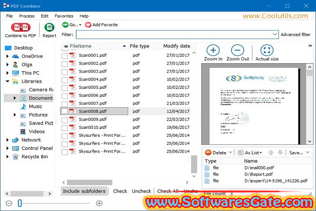Check the Scan0007.pdf checkbox
The height and width of the screenshot is (211, 316).
click(x=65, y=104)
